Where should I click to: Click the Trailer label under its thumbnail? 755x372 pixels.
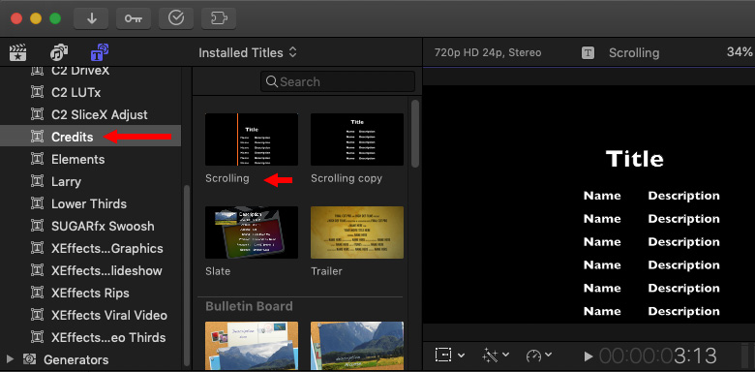[326, 271]
